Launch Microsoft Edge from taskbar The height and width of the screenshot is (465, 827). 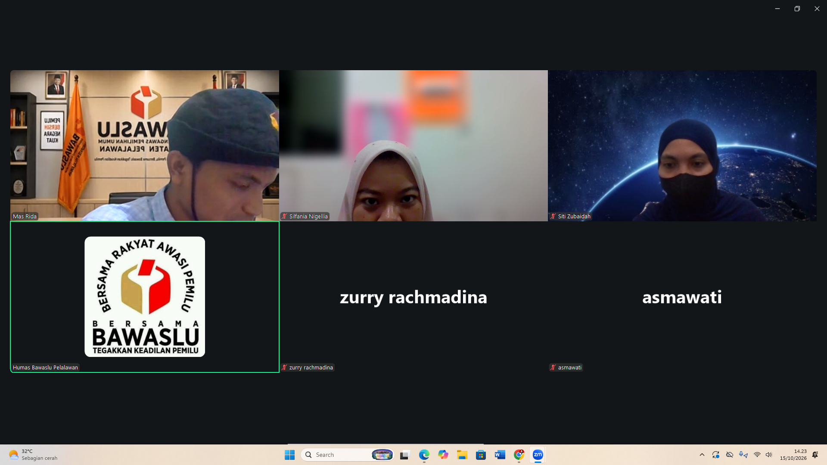[x=424, y=455]
